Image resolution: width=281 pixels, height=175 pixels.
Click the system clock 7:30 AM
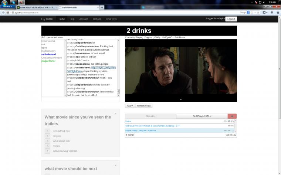[272, 2]
